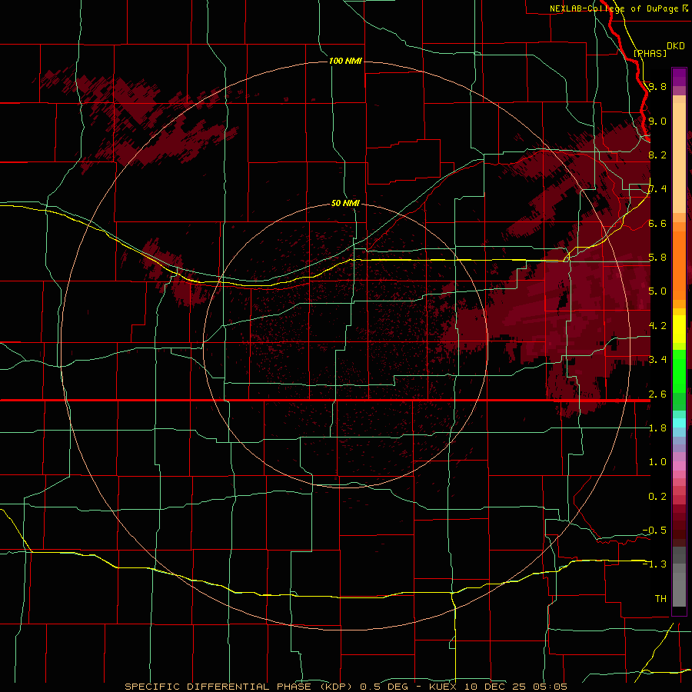Image resolution: width=692 pixels, height=692 pixels.
Task: Click the 9.8 legend value
Action: 657,86
